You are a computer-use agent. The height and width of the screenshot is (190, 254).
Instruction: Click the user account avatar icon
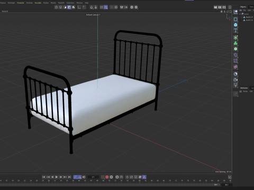coord(230,7)
